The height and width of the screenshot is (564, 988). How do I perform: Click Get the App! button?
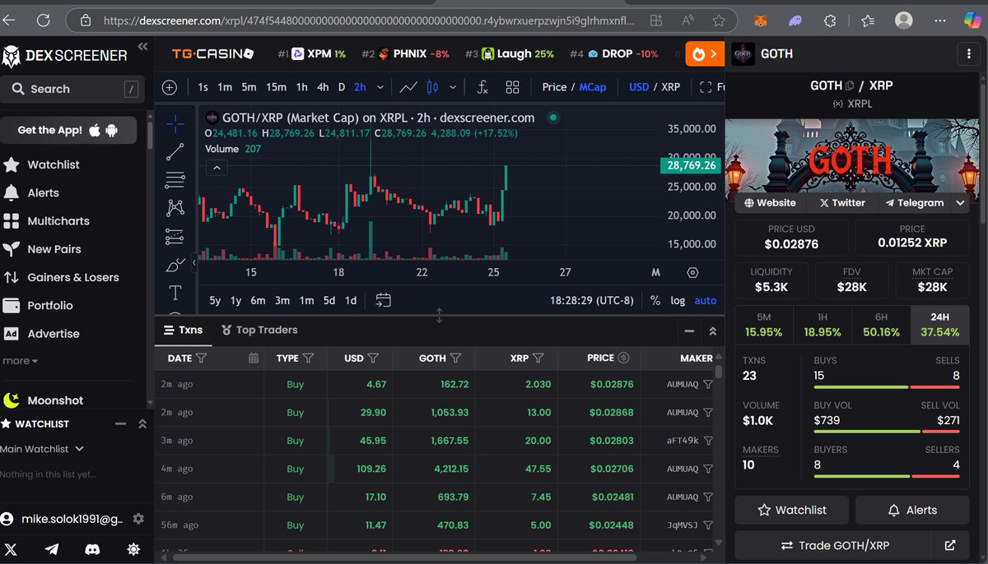pyautogui.click(x=68, y=130)
